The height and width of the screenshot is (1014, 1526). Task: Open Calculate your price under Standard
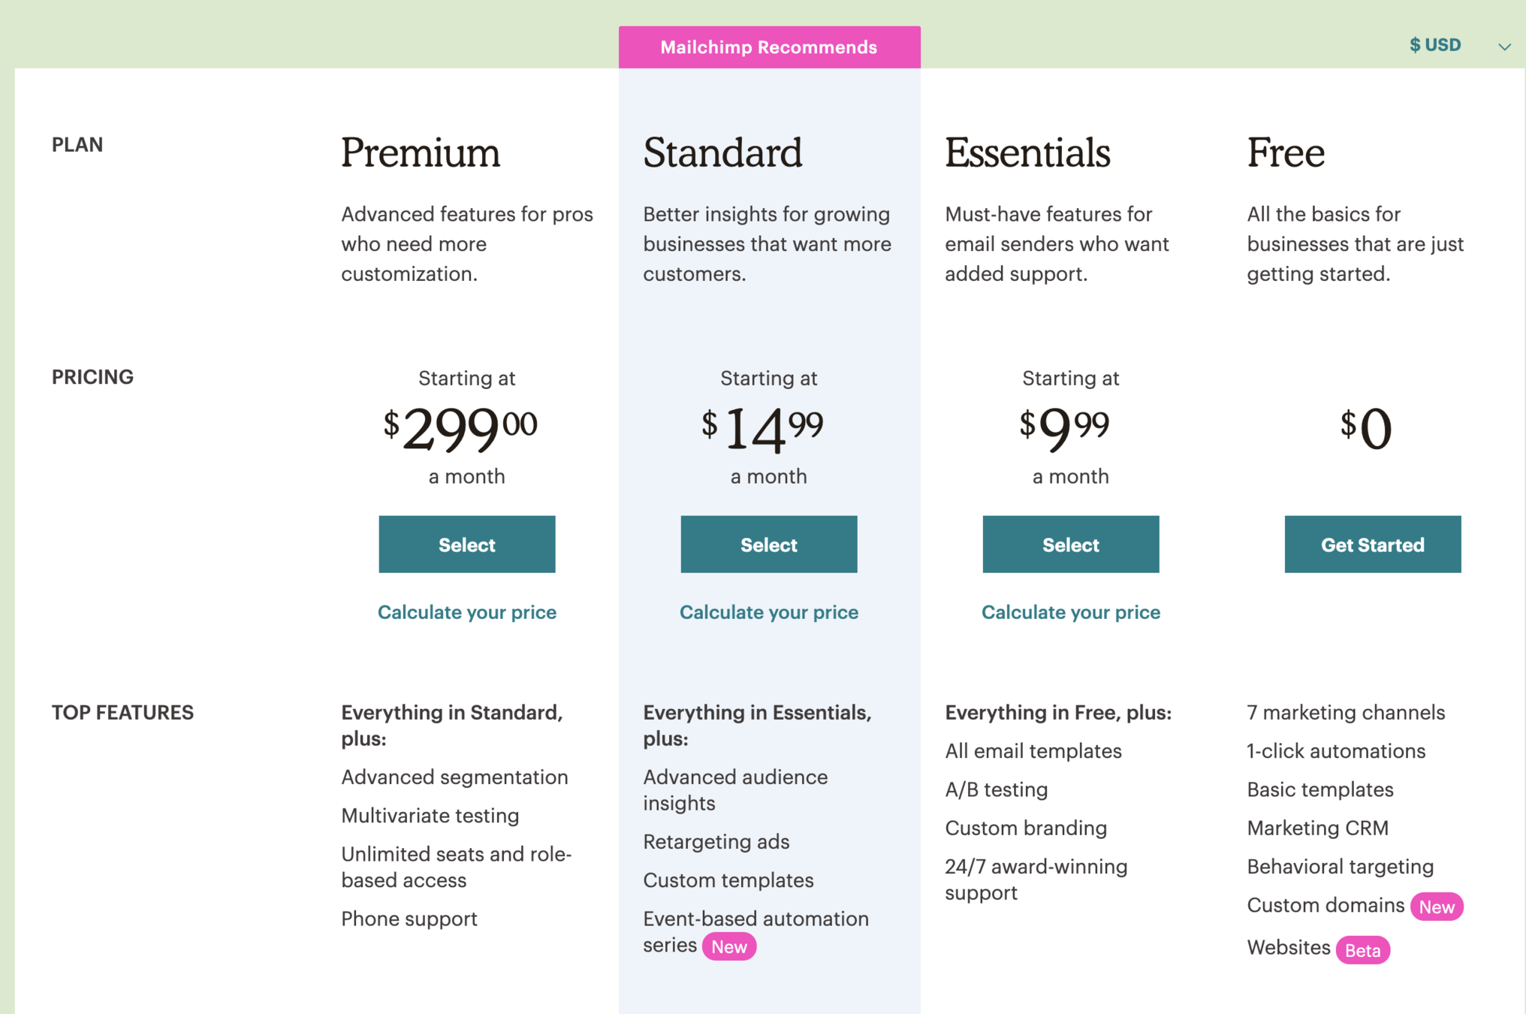(768, 612)
